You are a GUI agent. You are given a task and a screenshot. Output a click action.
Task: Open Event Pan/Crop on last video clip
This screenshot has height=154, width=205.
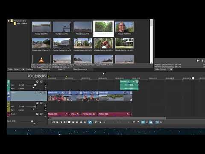(x=124, y=93)
